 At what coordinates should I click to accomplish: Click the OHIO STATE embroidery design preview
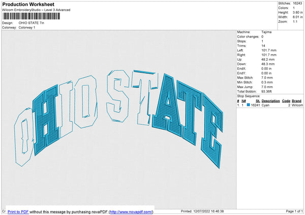pyautogui.click(x=118, y=118)
